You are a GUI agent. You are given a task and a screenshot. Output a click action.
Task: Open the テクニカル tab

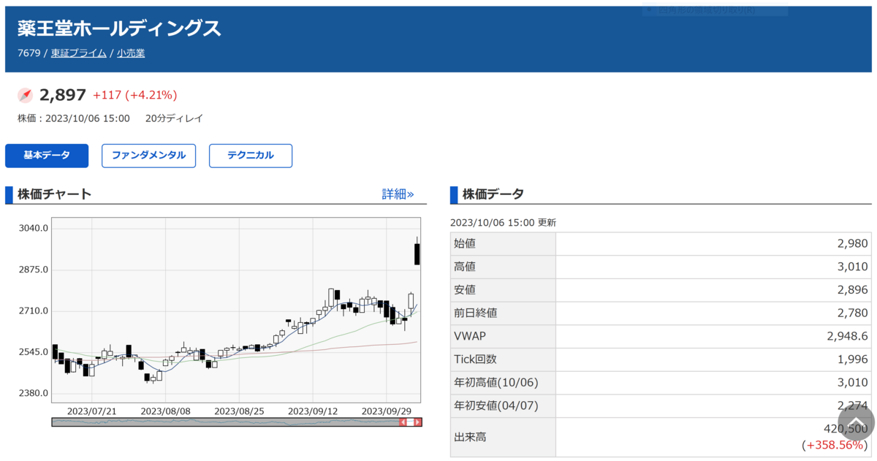tap(251, 156)
